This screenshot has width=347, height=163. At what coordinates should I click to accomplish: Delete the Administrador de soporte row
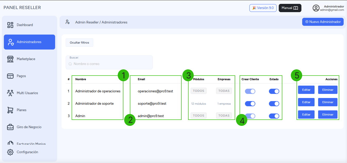click(x=328, y=102)
